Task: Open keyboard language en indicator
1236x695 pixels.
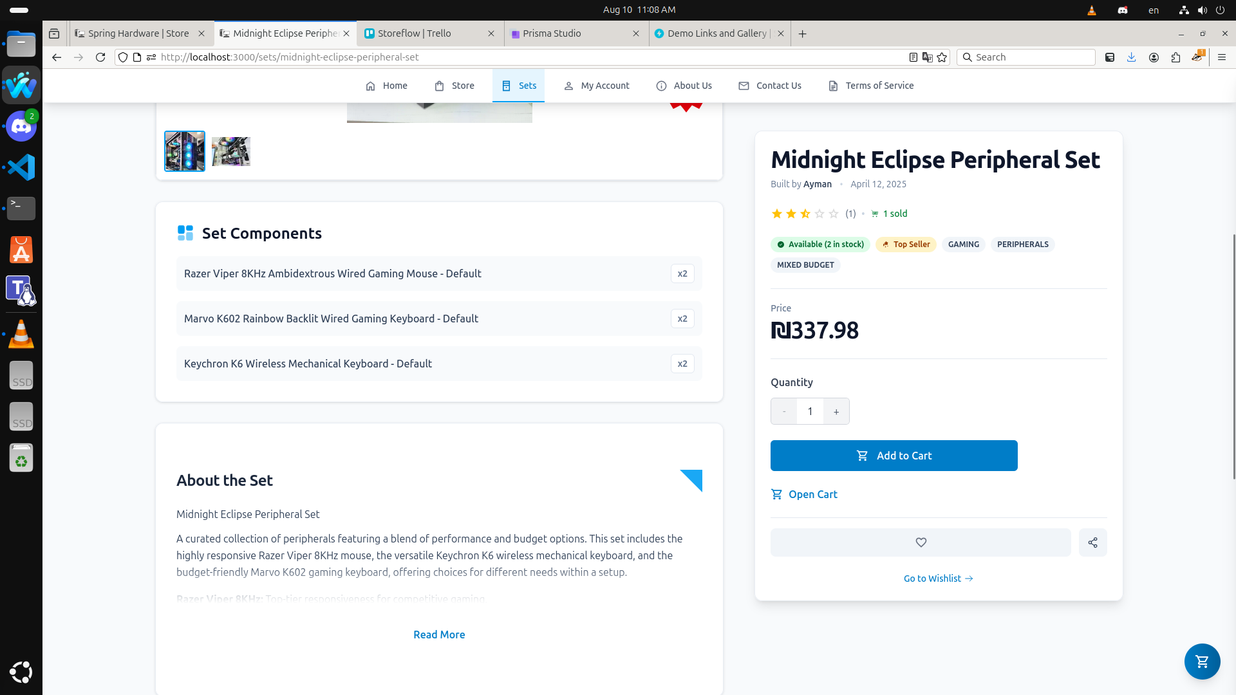Action: point(1154,10)
